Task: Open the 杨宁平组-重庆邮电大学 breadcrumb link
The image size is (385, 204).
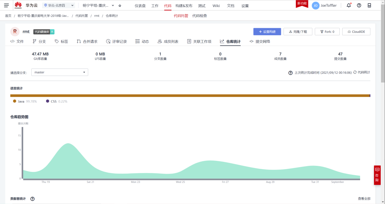Action: pos(43,16)
